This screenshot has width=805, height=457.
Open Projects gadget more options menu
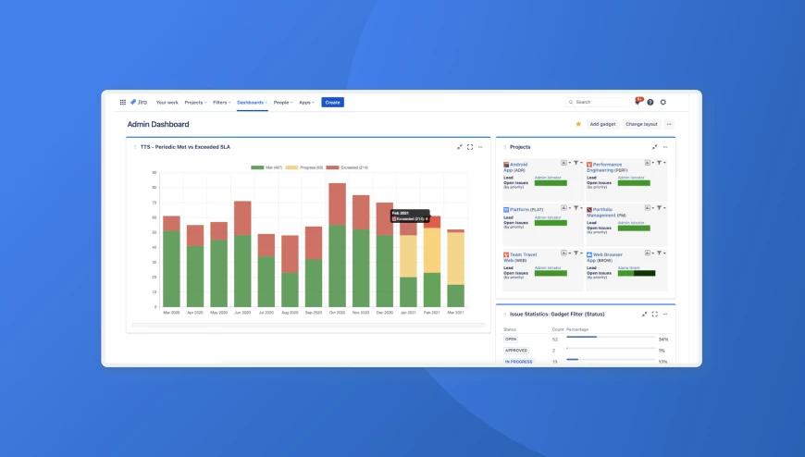[x=665, y=147]
